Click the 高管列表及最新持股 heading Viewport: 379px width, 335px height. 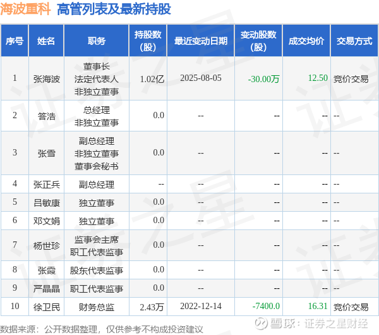[x=114, y=9]
